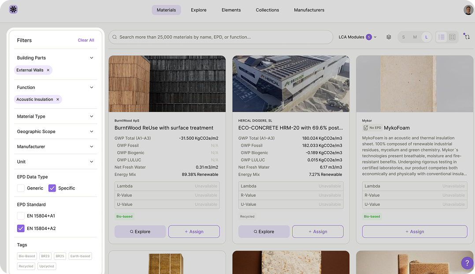Check the EN 15804+A1 standard
Viewport: 475px width, 274px height.
click(21, 216)
